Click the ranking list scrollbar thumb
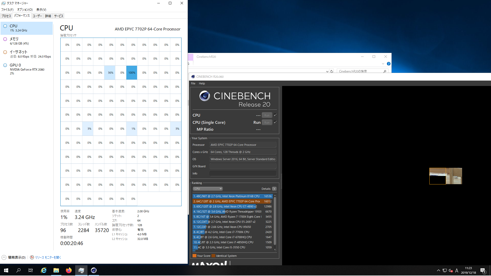491x276 pixels. [x=275, y=221]
